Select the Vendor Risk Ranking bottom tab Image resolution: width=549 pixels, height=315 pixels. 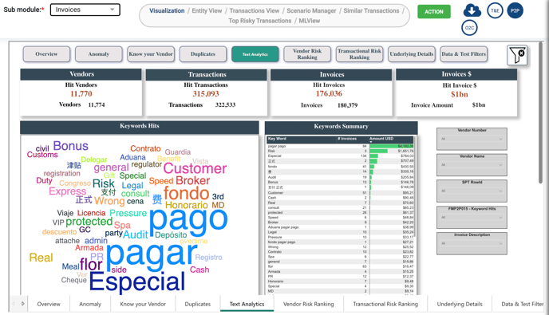[309, 304]
